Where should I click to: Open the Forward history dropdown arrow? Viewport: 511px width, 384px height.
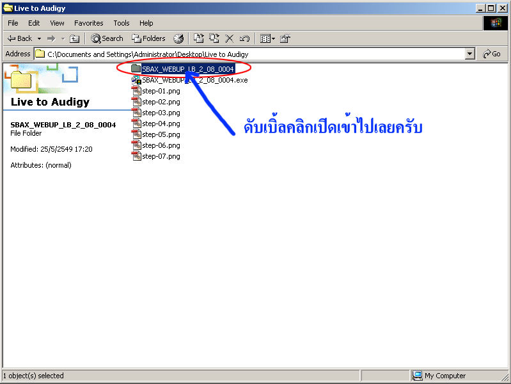(63, 39)
